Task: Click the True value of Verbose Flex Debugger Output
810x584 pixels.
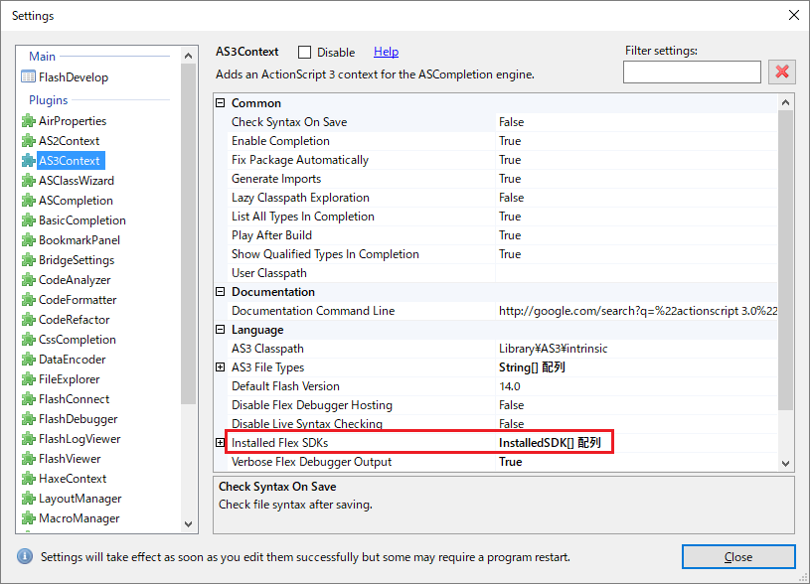Action: 511,462
